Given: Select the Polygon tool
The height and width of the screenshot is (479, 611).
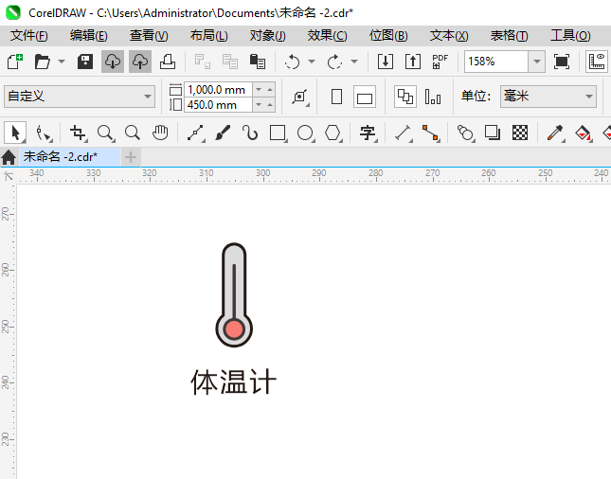Looking at the screenshot, I should point(333,133).
